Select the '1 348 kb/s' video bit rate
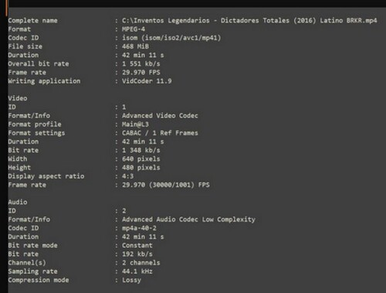 pyautogui.click(x=141, y=150)
